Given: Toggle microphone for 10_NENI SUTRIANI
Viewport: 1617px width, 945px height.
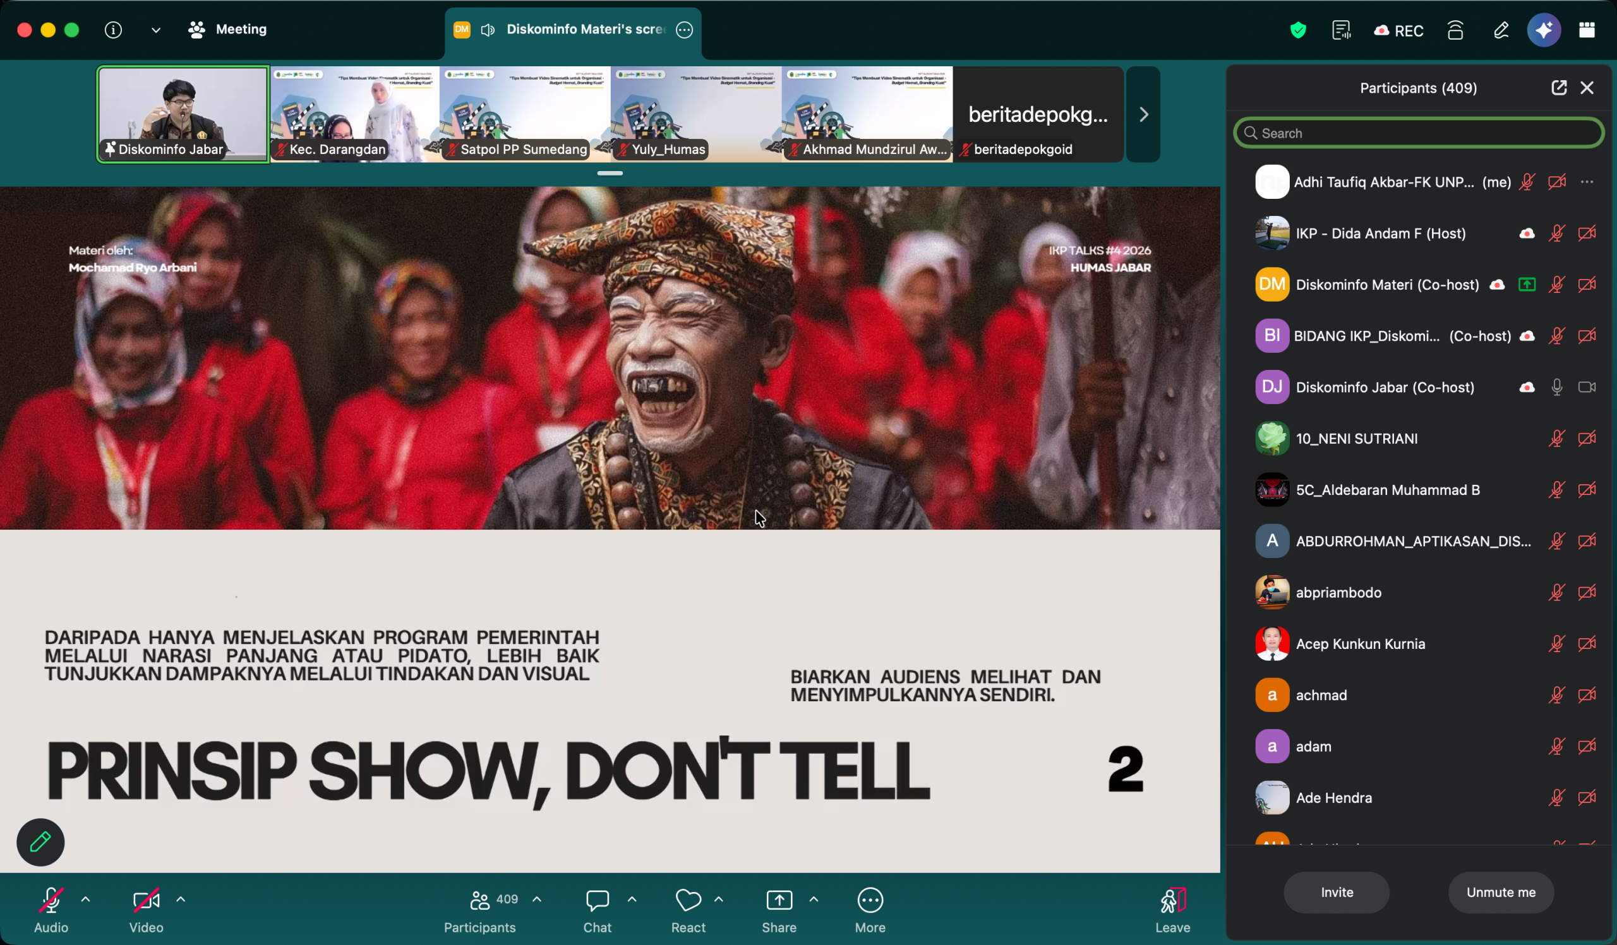Looking at the screenshot, I should click(1557, 439).
